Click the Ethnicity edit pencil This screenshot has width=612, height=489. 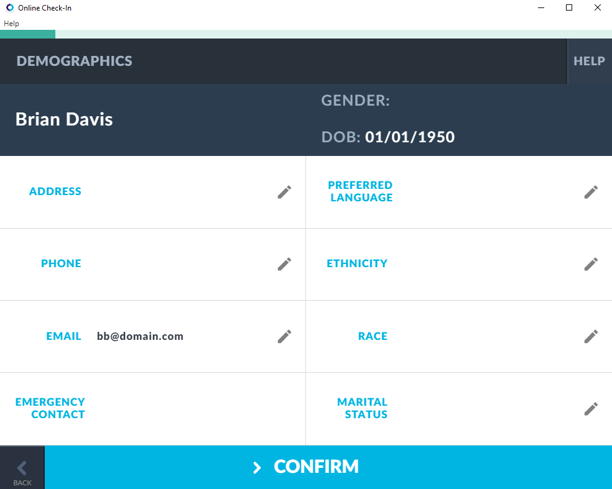point(591,264)
